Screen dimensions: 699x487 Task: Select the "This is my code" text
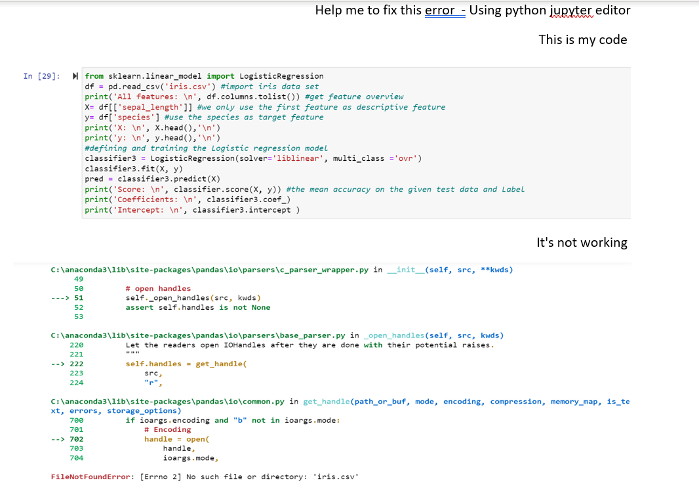(x=582, y=39)
